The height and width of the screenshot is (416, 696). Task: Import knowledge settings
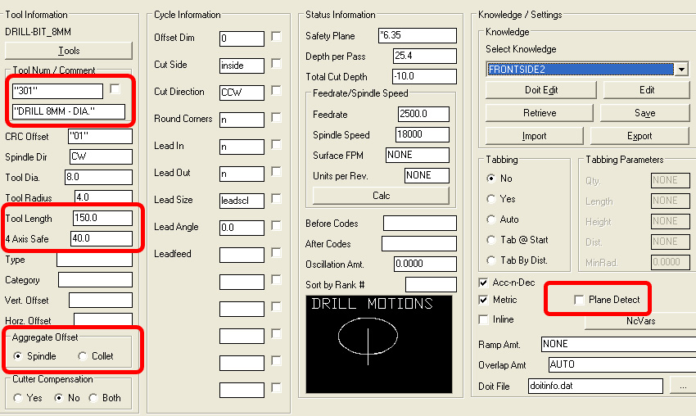click(535, 136)
